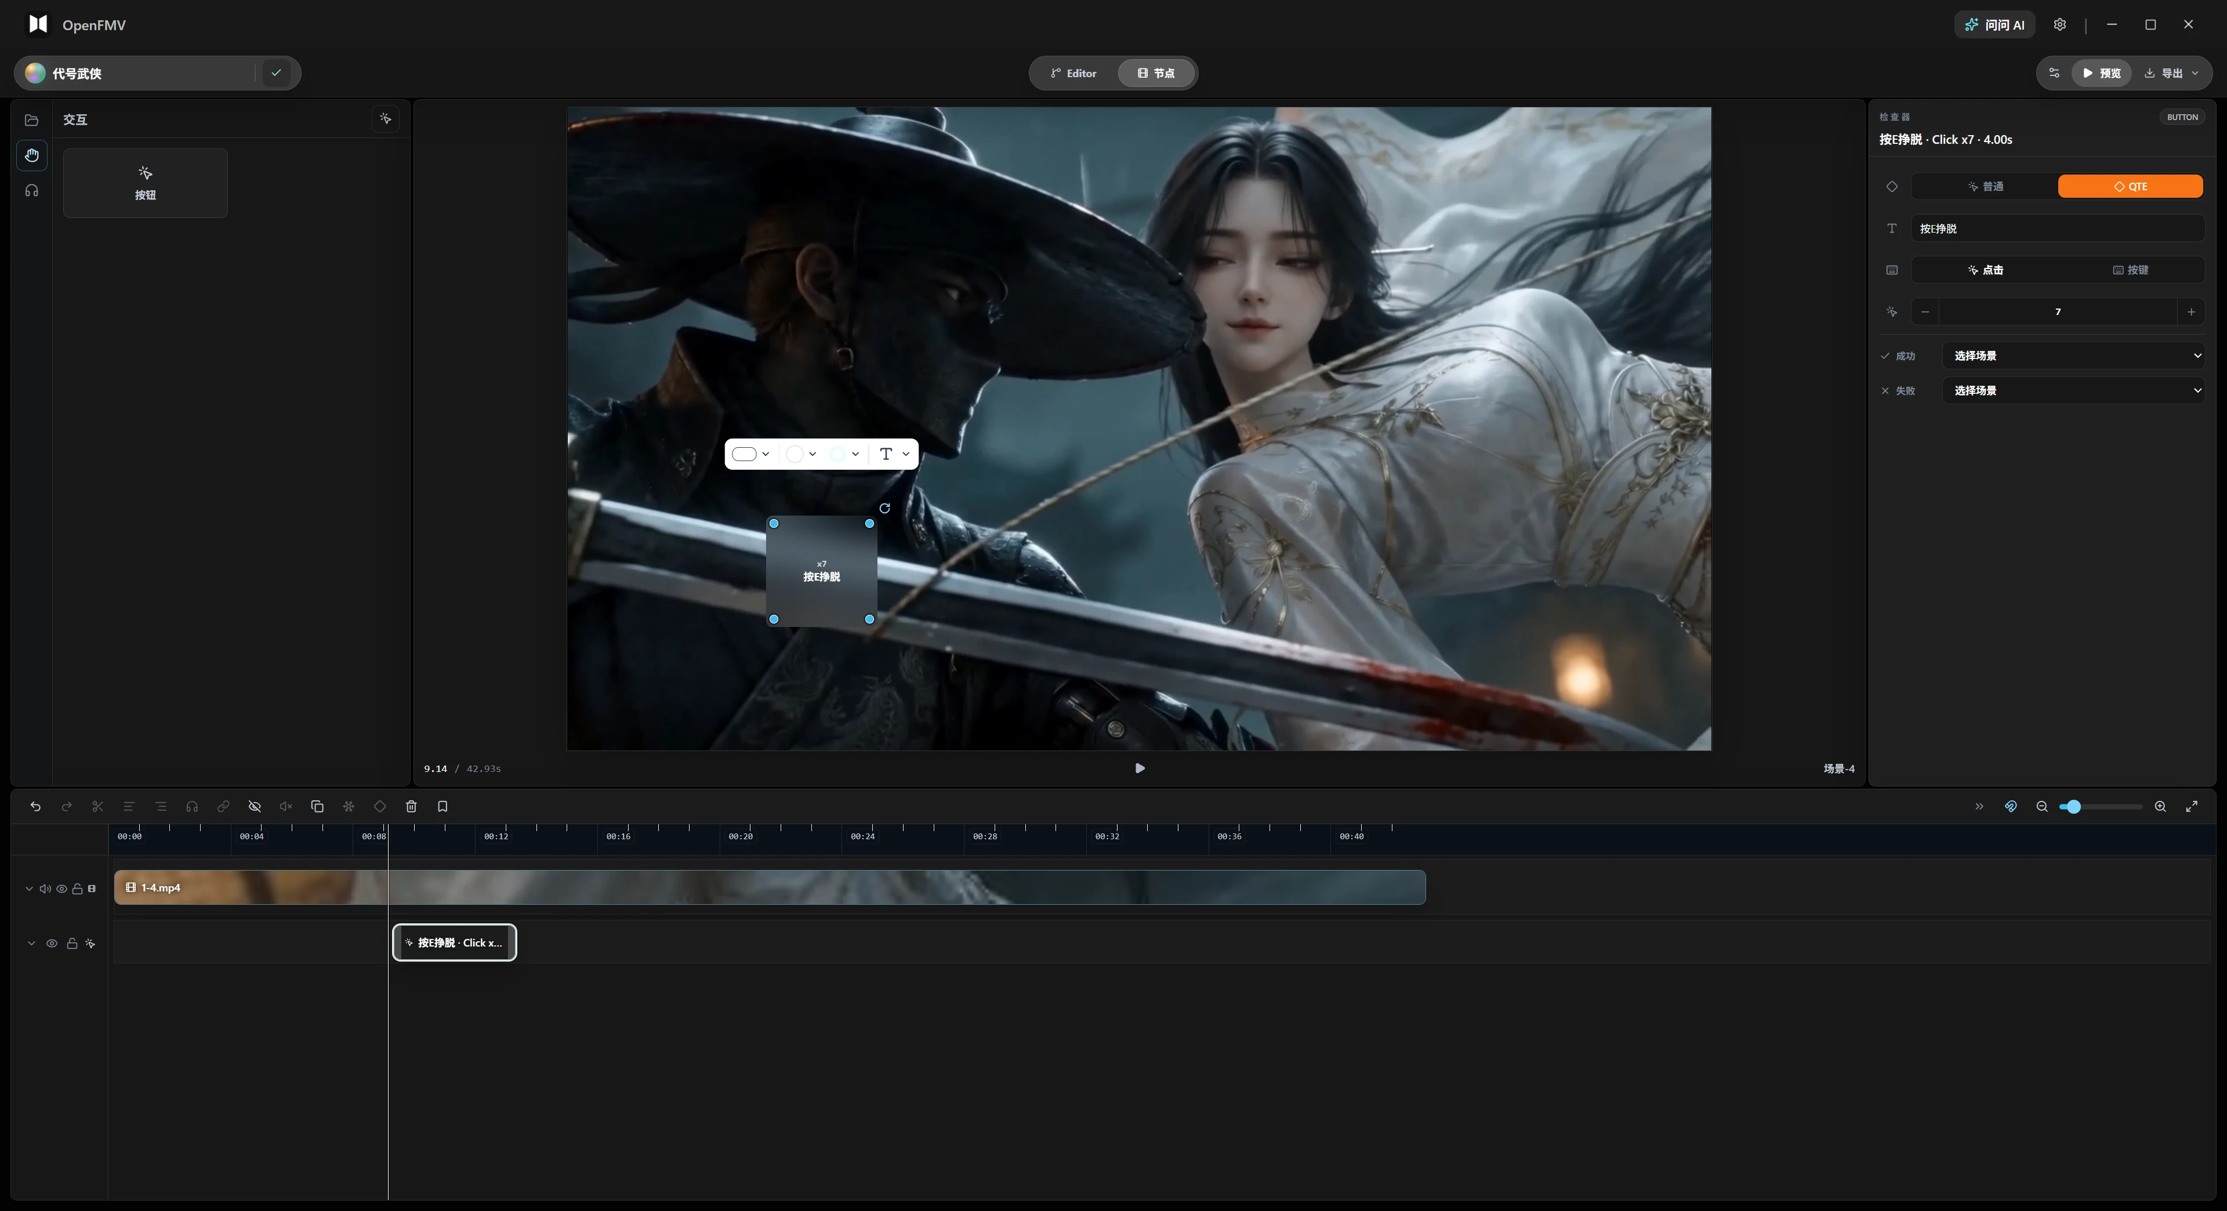This screenshot has width=2227, height=1211.
Task: Select the QTE button mode
Action: pos(2130,186)
